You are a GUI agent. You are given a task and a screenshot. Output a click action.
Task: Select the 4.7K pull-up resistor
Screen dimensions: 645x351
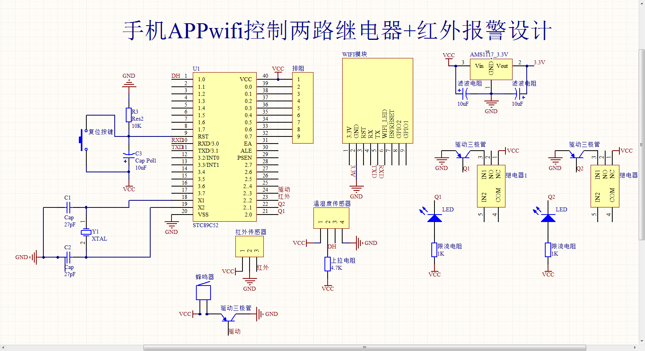[x=327, y=264]
